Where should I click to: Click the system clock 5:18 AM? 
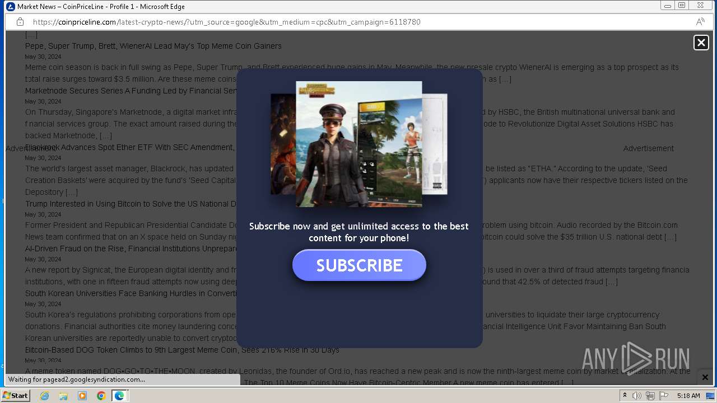click(x=688, y=396)
